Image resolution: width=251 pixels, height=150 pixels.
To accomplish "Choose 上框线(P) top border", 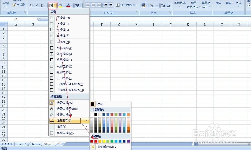I will [x=69, y=24].
